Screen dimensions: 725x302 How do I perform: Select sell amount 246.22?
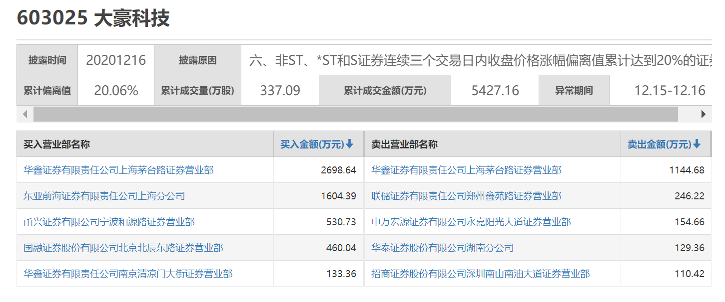690,196
